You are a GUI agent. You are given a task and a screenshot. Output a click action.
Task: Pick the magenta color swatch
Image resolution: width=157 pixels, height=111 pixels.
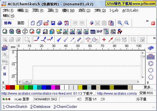point(53,87)
